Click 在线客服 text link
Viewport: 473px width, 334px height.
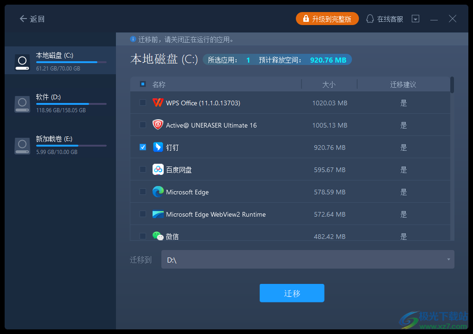390,19
